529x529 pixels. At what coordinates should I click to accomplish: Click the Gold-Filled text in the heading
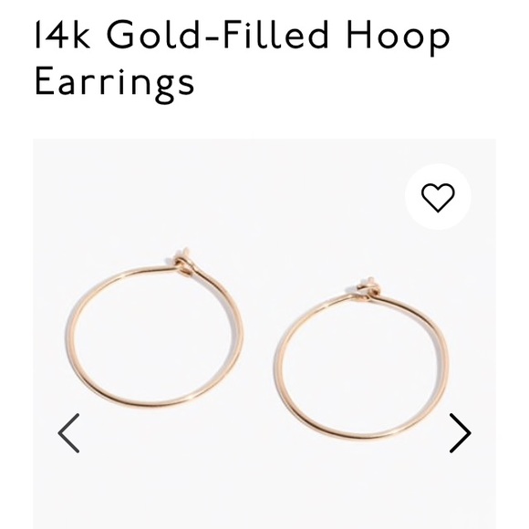pos(218,35)
